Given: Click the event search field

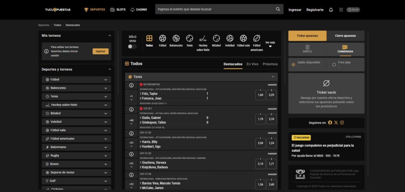Looking at the screenshot, I should (219, 9).
